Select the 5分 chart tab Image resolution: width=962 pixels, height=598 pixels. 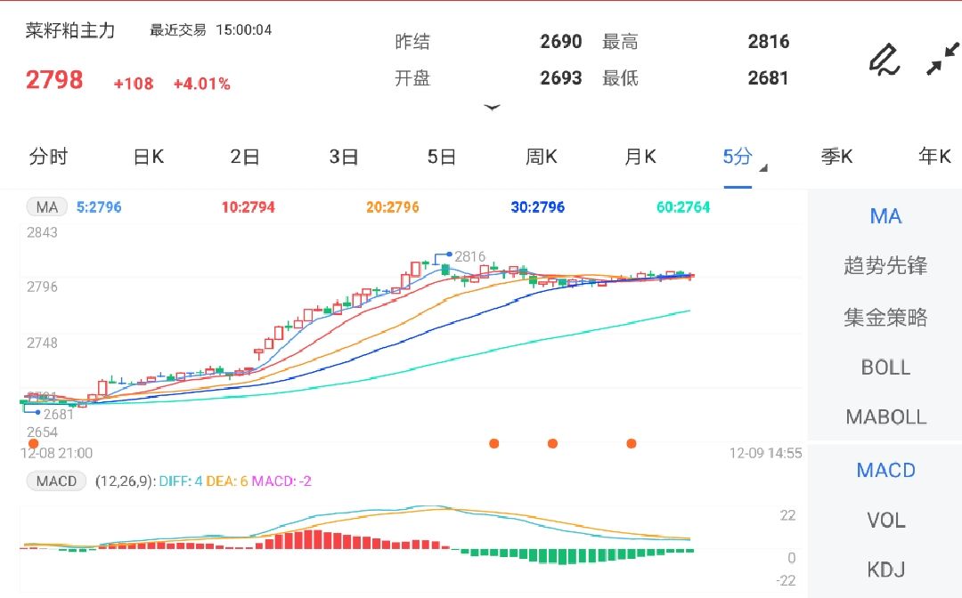pos(737,157)
